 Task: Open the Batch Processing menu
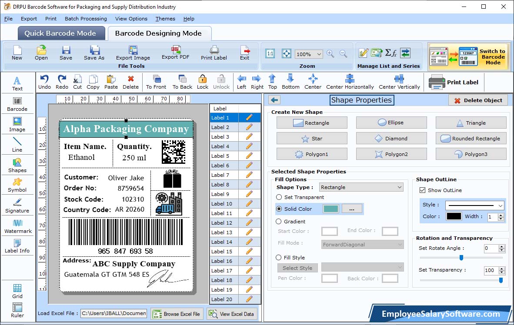[x=86, y=19]
